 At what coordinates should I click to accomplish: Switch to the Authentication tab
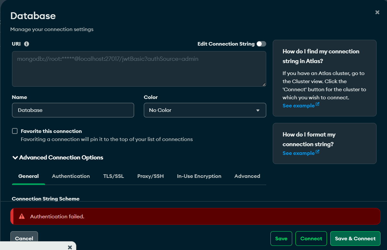coord(71,176)
